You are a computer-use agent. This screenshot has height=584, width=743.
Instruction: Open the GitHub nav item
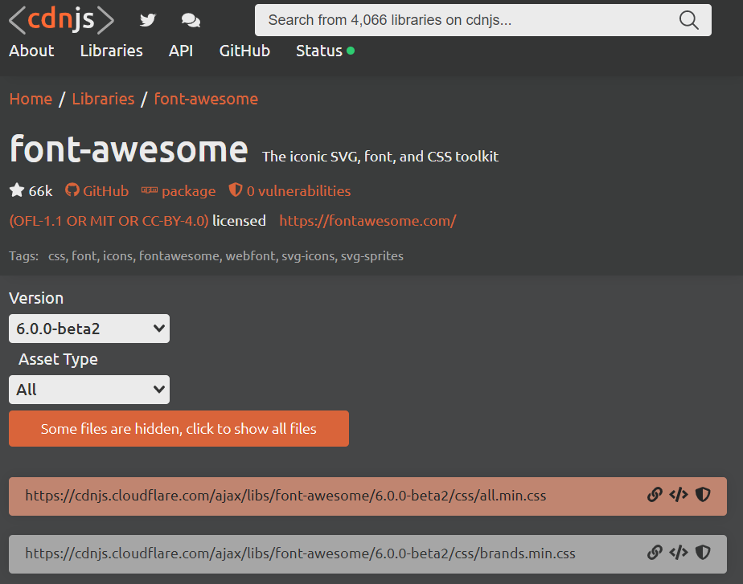coord(244,51)
